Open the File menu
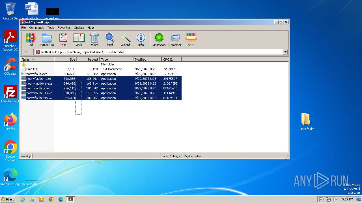 (x=23, y=28)
